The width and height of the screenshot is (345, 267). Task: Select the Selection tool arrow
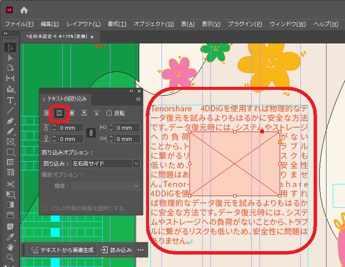10,48
